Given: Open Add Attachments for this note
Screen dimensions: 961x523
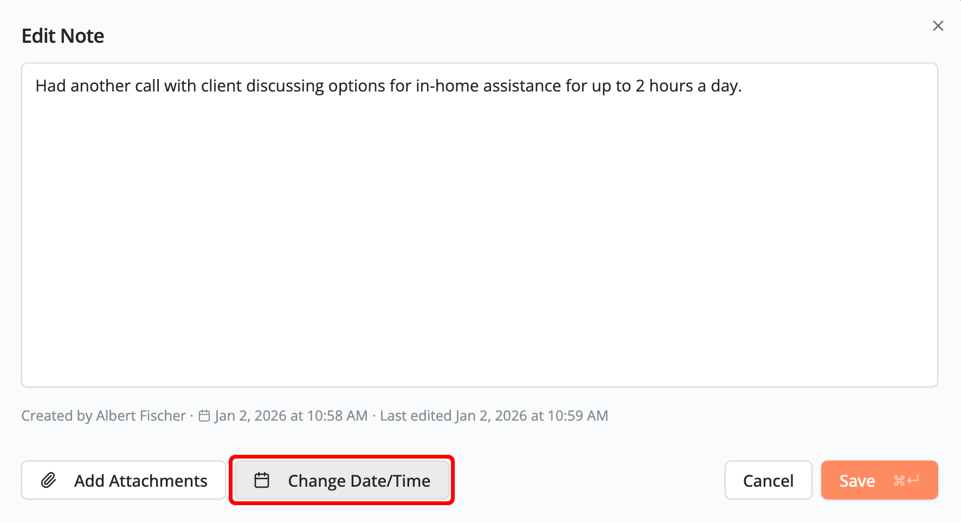Looking at the screenshot, I should click(123, 480).
